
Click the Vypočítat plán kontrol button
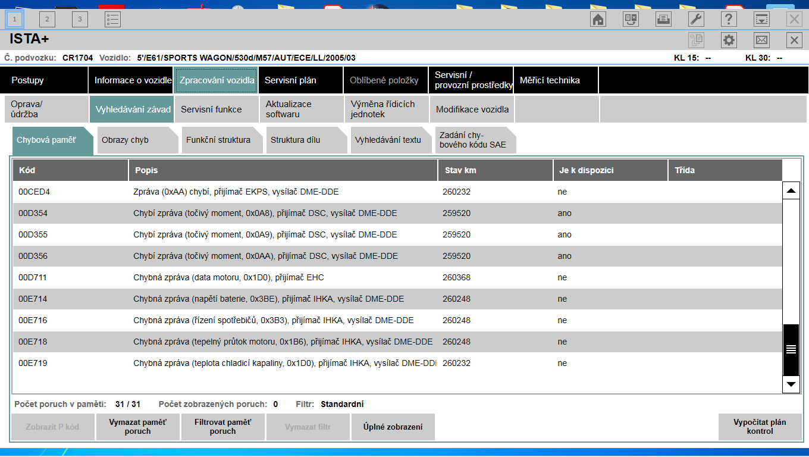tap(760, 427)
